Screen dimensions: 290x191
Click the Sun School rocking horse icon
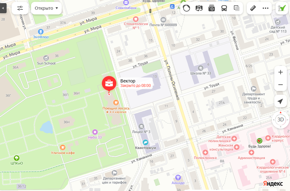(x=46, y=58)
